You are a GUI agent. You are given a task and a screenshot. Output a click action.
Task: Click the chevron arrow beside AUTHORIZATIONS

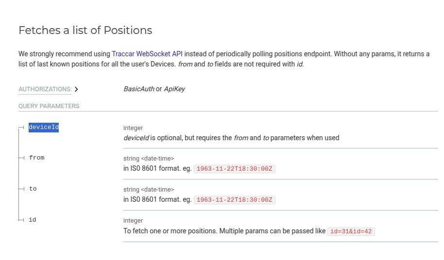(76, 89)
